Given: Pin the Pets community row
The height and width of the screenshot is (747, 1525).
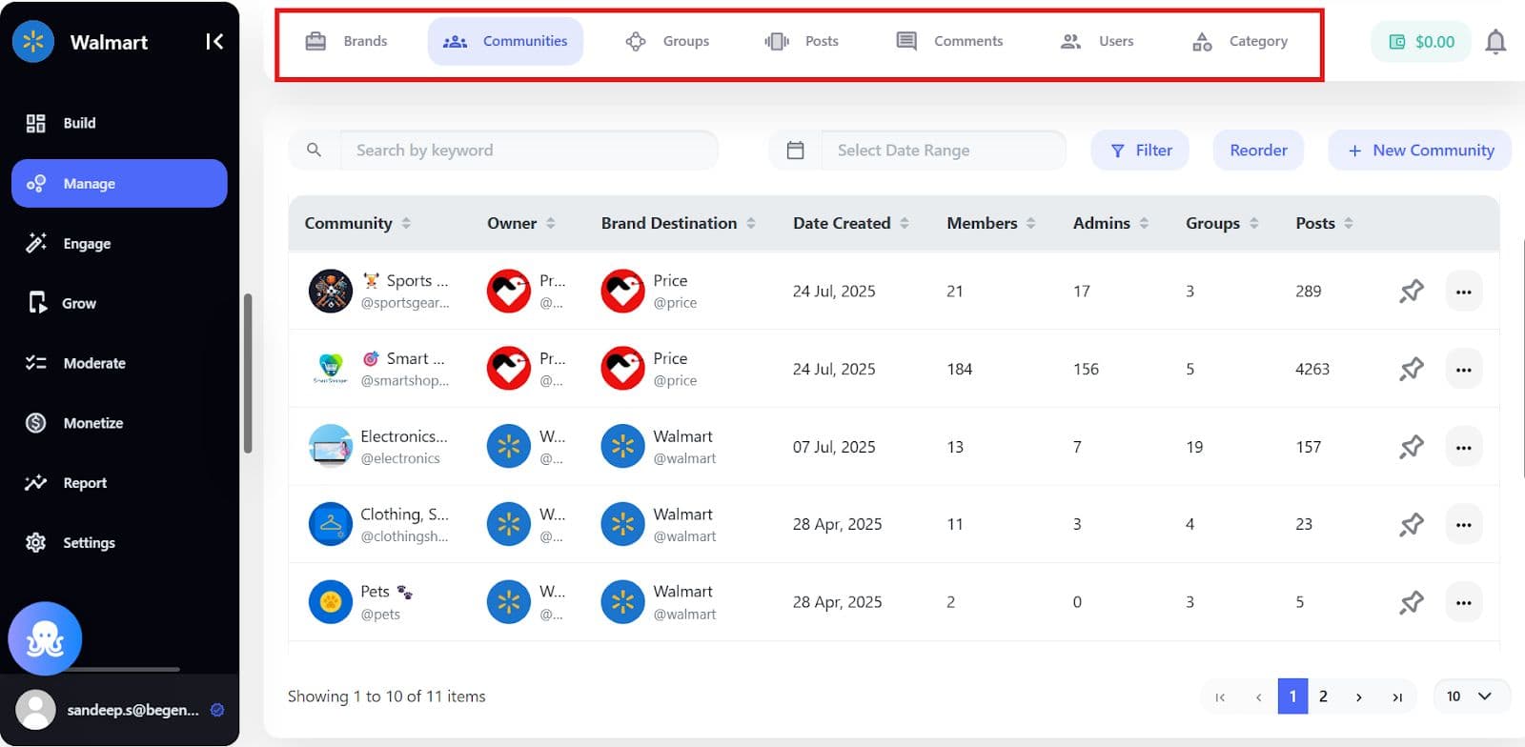Looking at the screenshot, I should [x=1412, y=602].
